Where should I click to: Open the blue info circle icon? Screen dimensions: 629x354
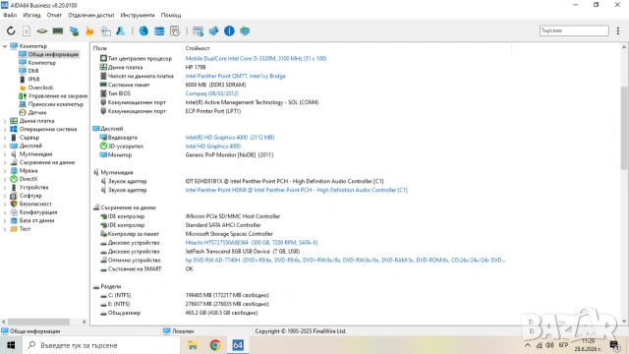click(x=229, y=30)
